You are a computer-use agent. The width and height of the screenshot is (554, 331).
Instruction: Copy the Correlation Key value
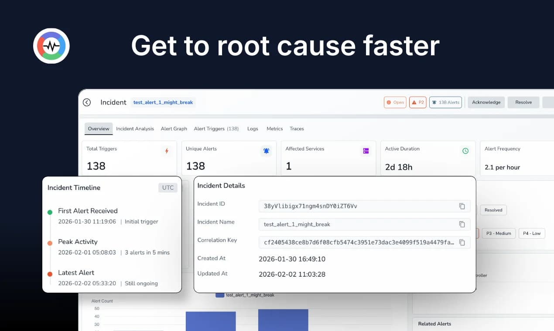coord(462,243)
